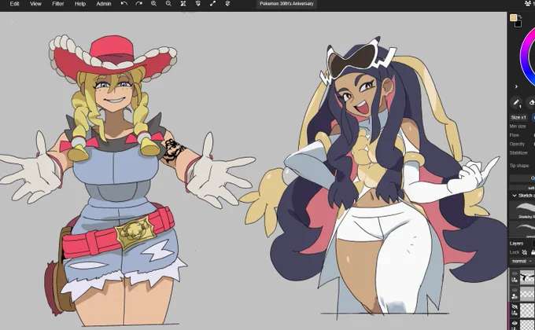
Task: Open the Admin menu
Action: tap(104, 4)
